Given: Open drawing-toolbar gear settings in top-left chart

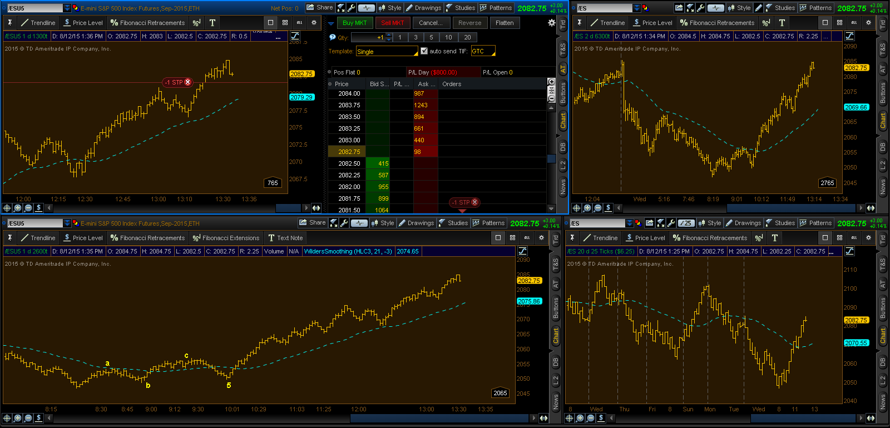Looking at the screenshot, I should tap(314, 23).
